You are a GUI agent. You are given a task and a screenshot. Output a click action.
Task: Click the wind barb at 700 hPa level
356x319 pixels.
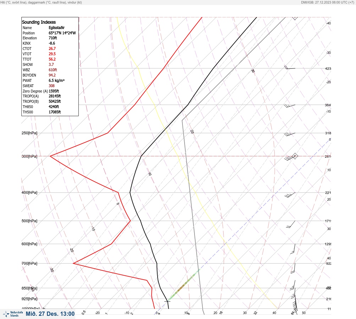coord(293,268)
